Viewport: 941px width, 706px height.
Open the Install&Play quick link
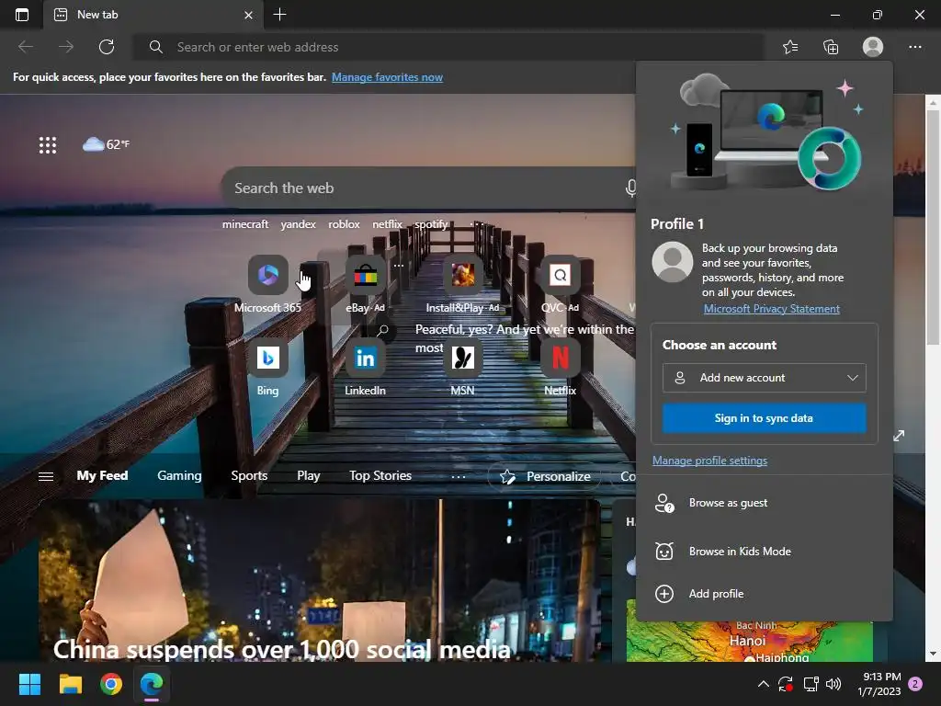click(x=463, y=285)
